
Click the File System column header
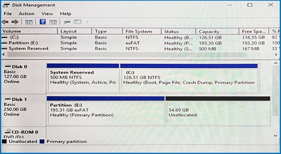click(x=139, y=32)
